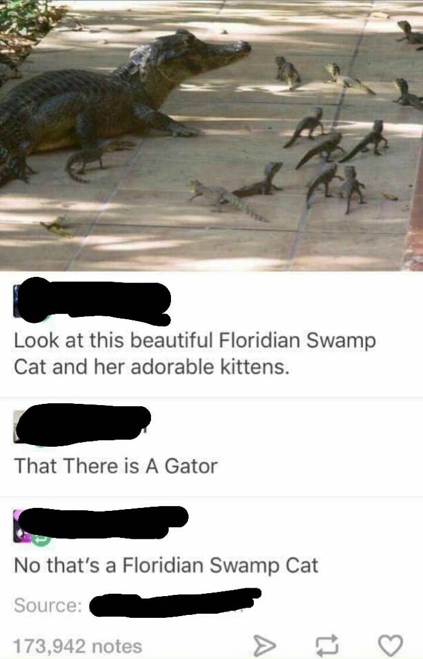Click the blacked-out username above 'That There is A Gator'
The height and width of the screenshot is (659, 423).
(83, 424)
